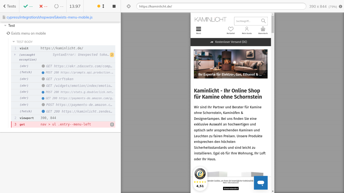Open the blue chat widget button
Image resolution: width=344 pixels, height=193 pixels.
(x=261, y=183)
